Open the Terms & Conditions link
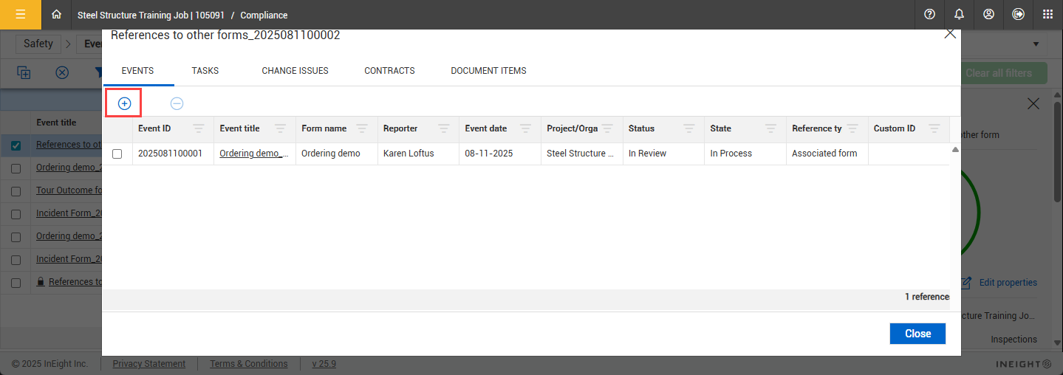Image resolution: width=1063 pixels, height=375 pixels. pyautogui.click(x=248, y=364)
